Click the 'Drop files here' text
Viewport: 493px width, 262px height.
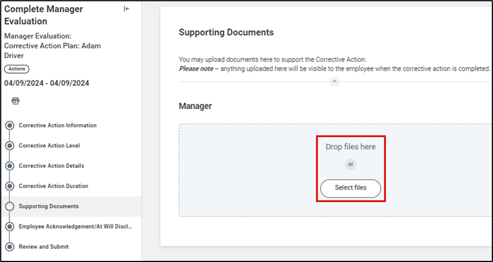point(350,147)
